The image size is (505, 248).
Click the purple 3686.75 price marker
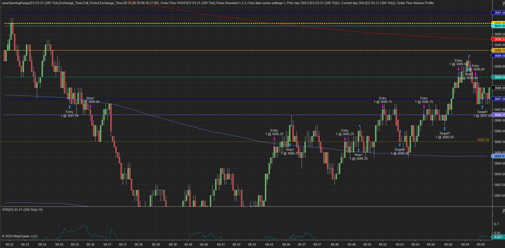click(x=498, y=115)
